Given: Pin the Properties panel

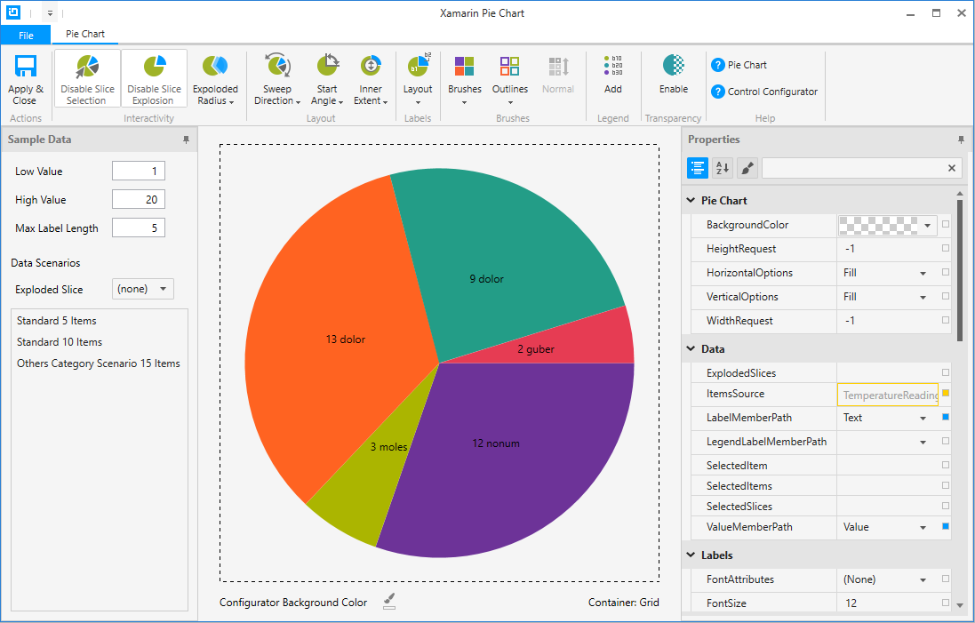Looking at the screenshot, I should [961, 140].
